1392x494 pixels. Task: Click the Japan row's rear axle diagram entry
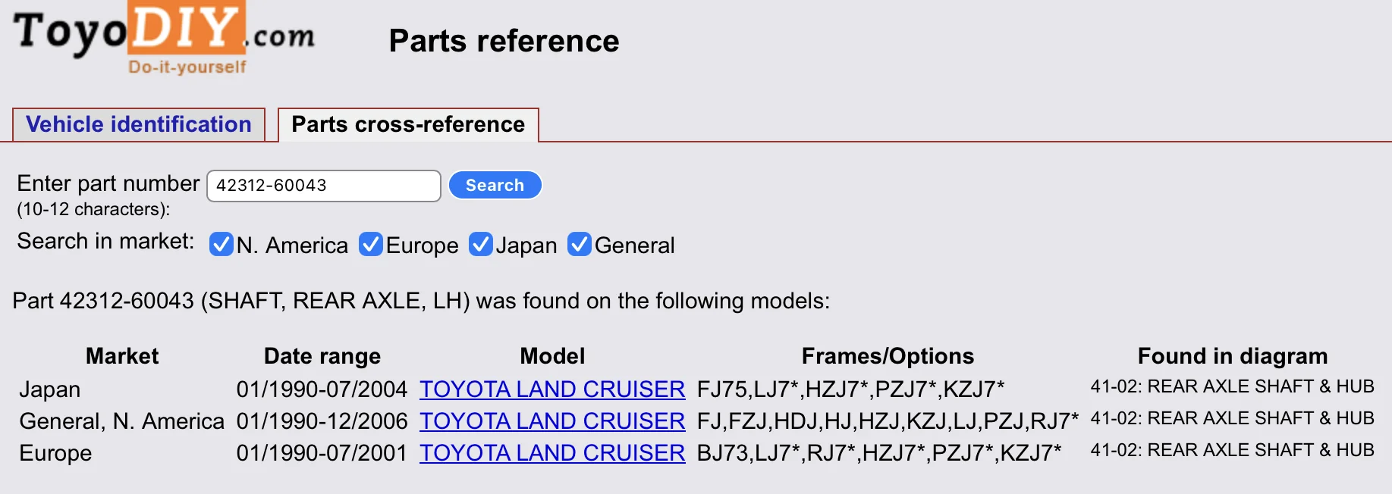pos(1232,386)
